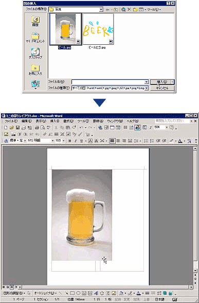Image resolution: width=199 pixels, height=303 pixels.
Task: Open a new blank document with the toolbar icon
Action: pos(6,128)
